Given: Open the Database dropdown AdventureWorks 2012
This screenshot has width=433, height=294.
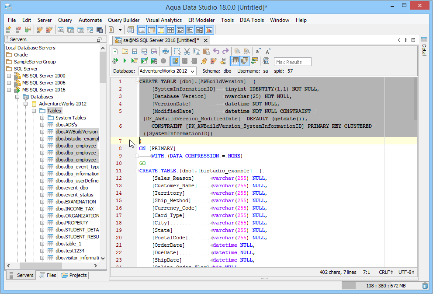Looking at the screenshot, I should coord(167,70).
